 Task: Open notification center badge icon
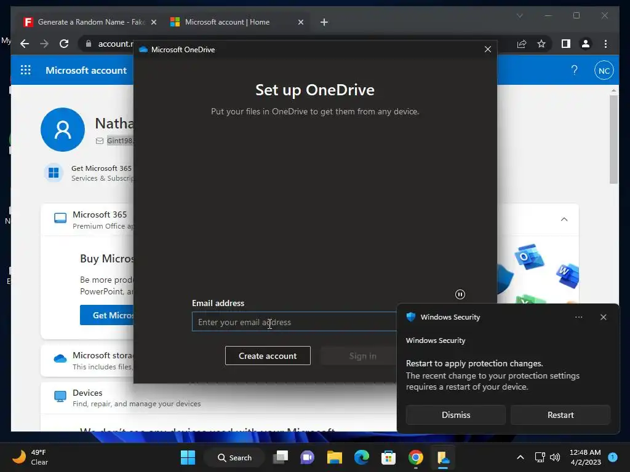[612, 457]
